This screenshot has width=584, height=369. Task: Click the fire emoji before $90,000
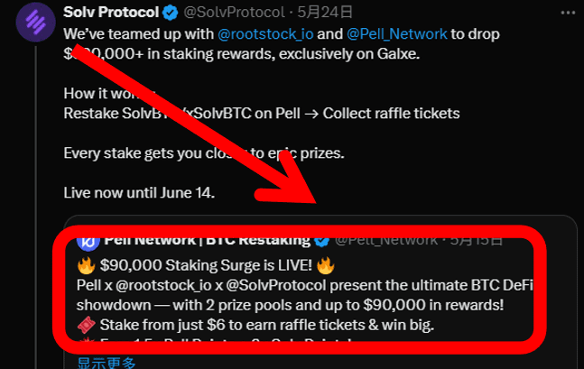86,266
